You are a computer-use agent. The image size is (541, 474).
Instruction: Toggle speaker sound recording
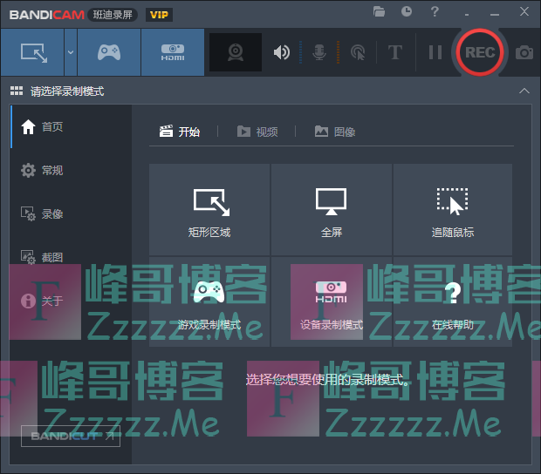coord(281,52)
